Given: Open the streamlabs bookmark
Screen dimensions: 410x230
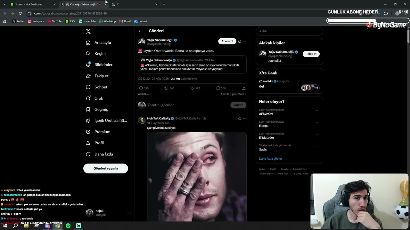Looking at the screenshot, I should (x=87, y=21).
